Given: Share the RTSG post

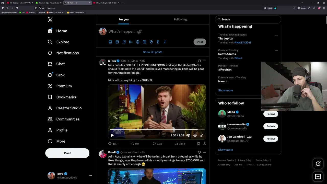Looking at the screenshot, I should point(204,144).
